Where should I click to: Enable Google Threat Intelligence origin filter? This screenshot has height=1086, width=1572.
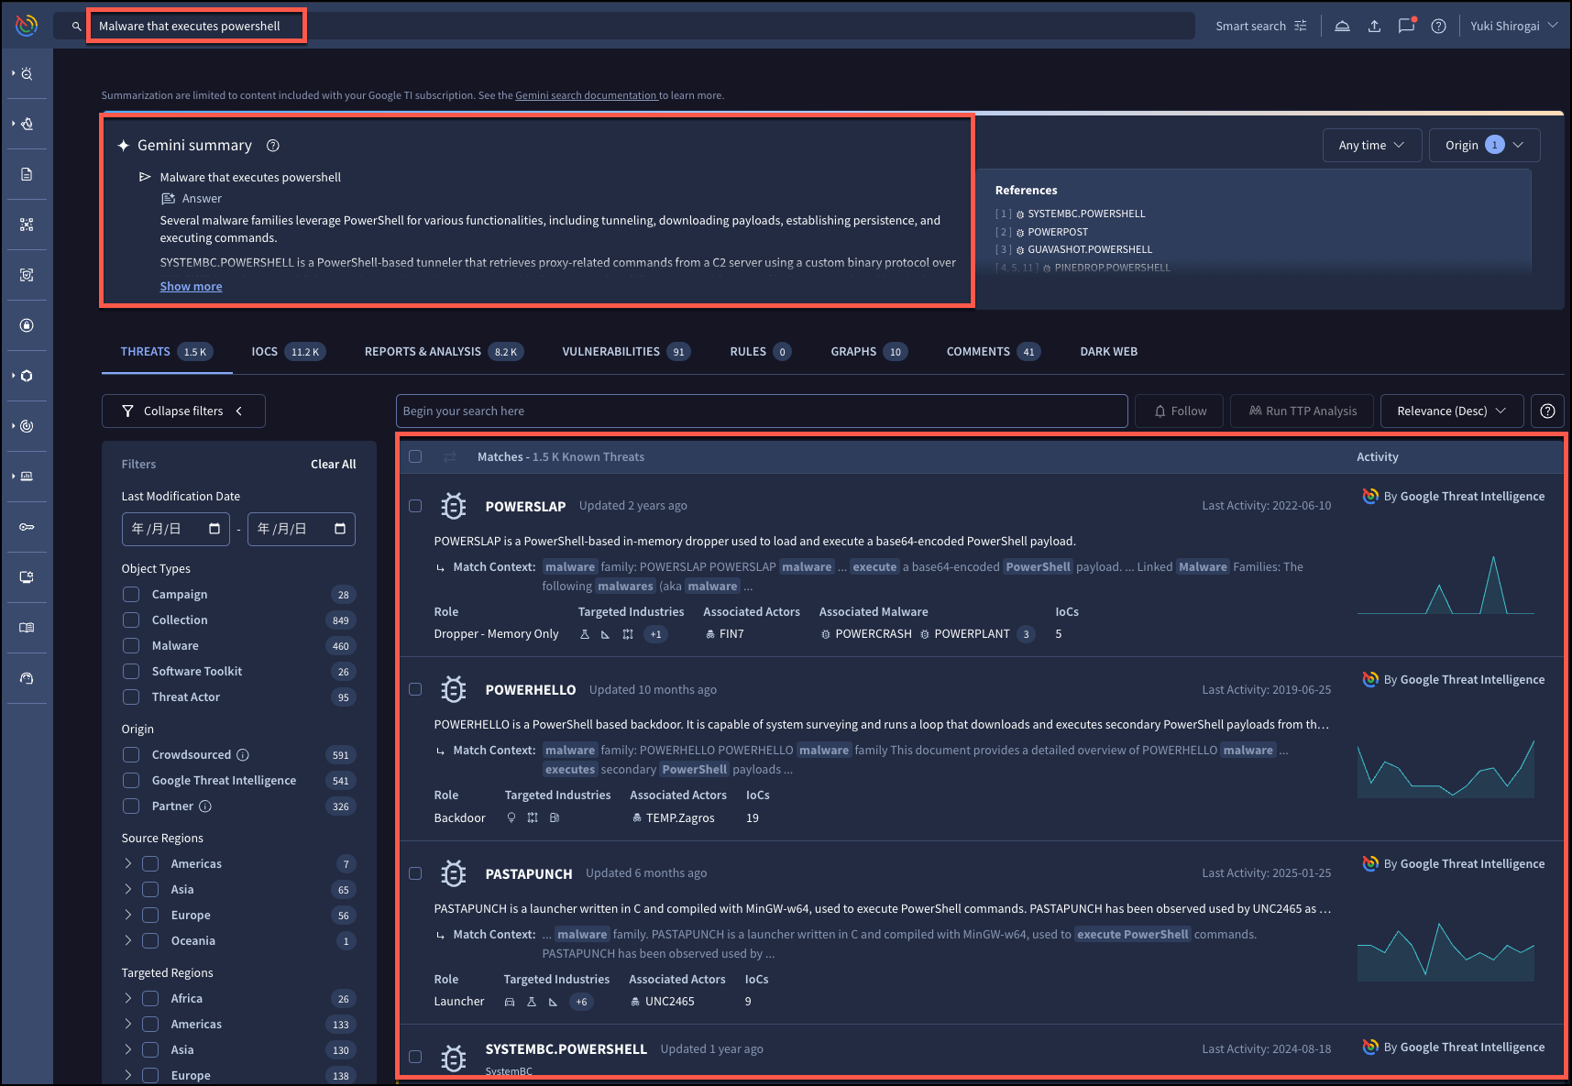click(x=131, y=781)
